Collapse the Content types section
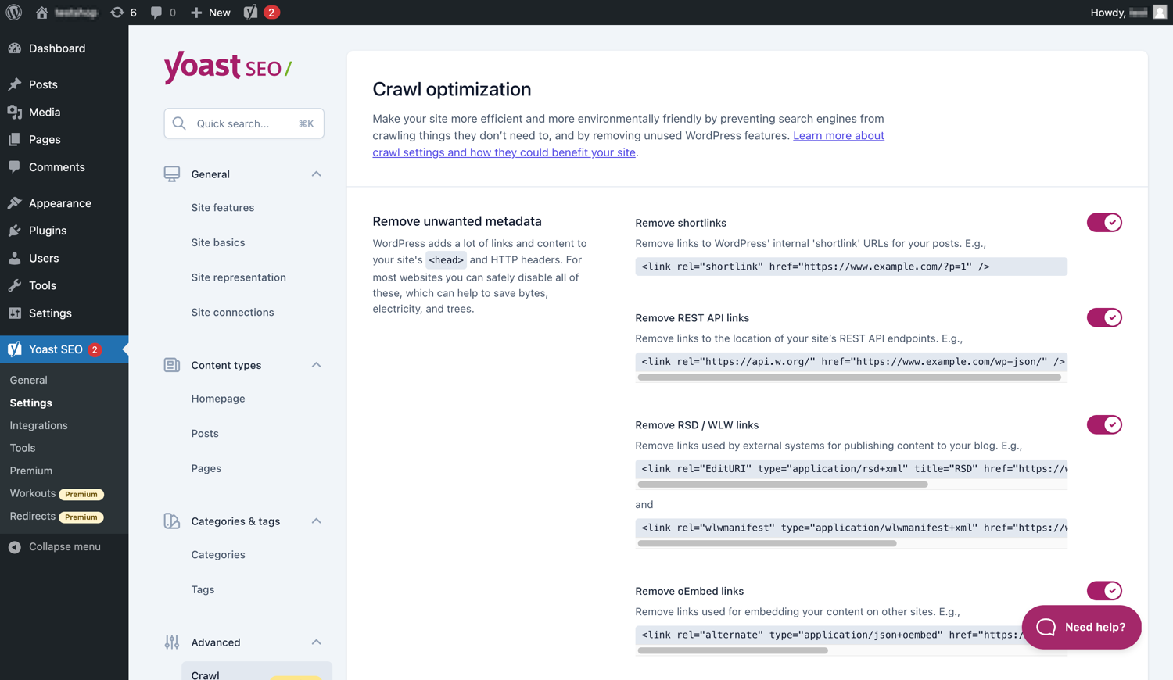The image size is (1173, 680). [316, 365]
